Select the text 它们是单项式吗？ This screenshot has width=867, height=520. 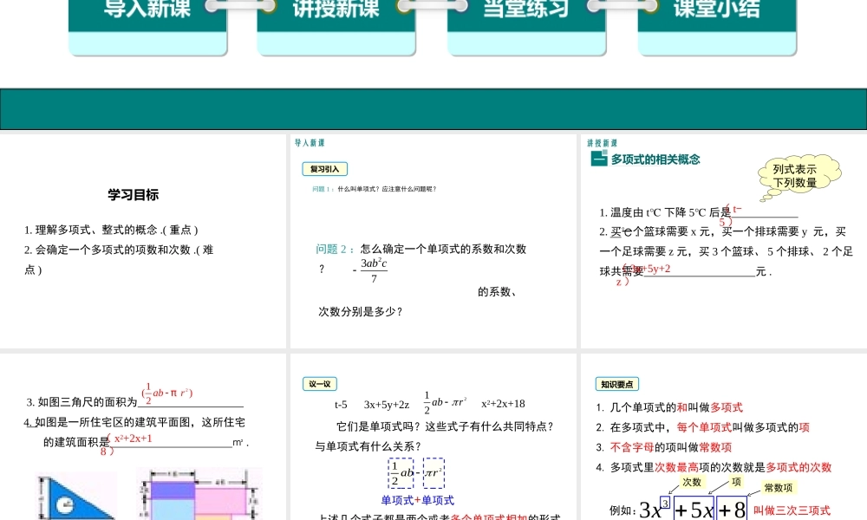click(381, 426)
